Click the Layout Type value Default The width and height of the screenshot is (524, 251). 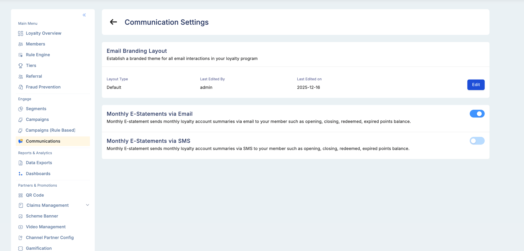[x=114, y=87]
